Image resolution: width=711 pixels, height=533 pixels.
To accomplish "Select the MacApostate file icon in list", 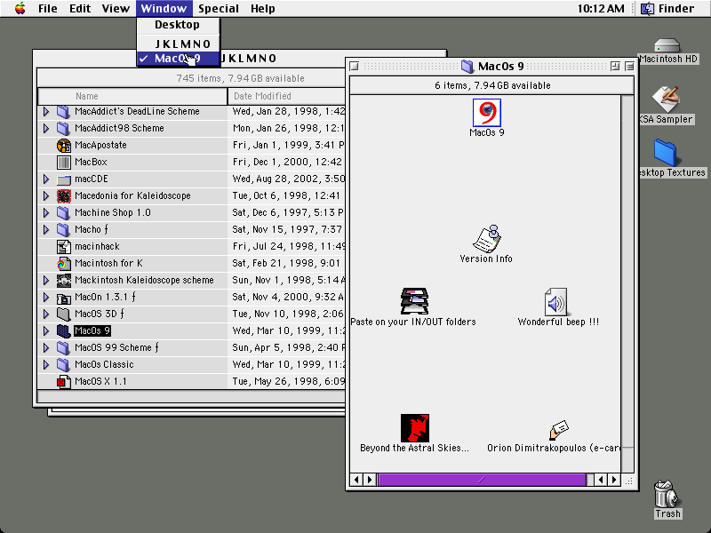I will click(64, 146).
